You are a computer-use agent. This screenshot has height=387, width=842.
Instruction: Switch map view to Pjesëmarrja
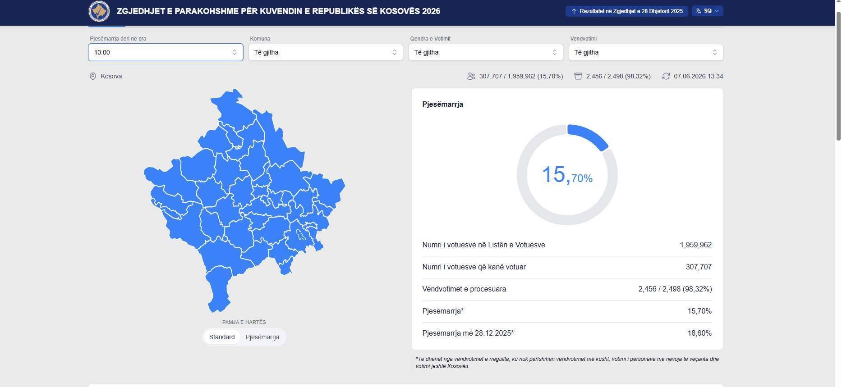click(262, 337)
